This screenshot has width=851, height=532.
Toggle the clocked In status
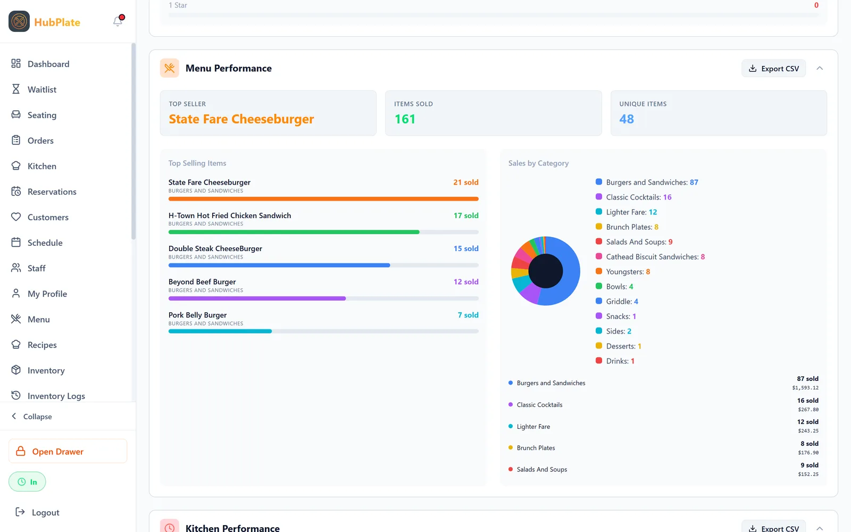coord(27,482)
